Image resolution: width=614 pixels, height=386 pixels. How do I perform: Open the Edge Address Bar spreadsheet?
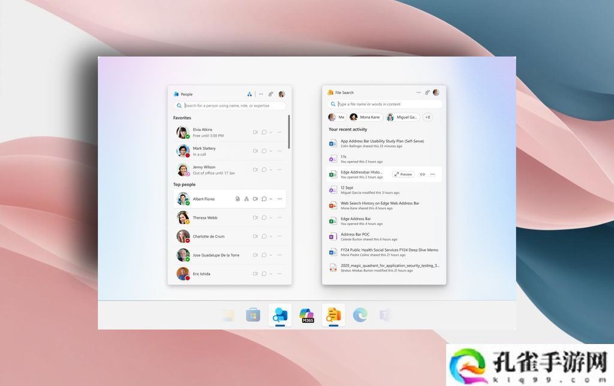pyautogui.click(x=384, y=221)
